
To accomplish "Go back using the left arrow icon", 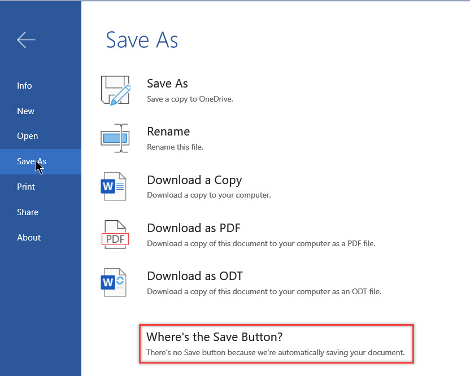I will pyautogui.click(x=26, y=40).
